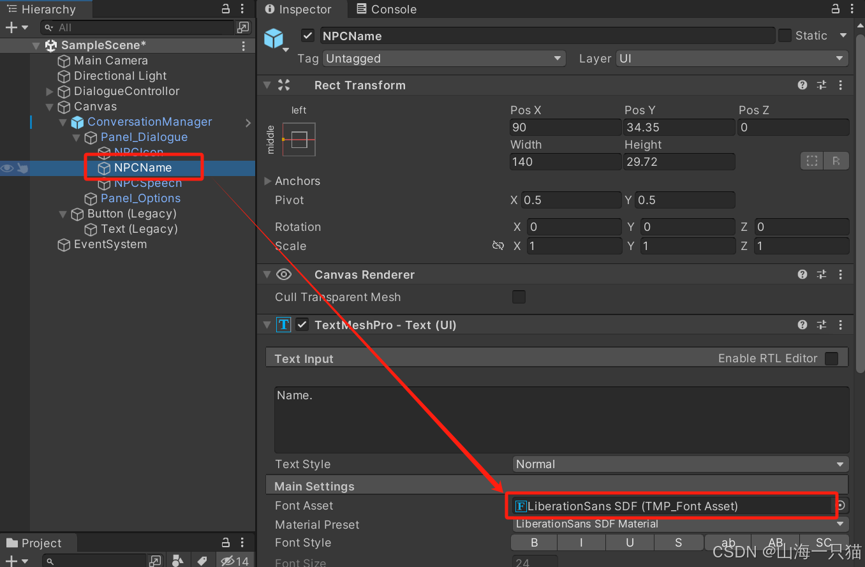
Task: Collapse the TextMeshPro component foldout
Action: coord(267,325)
